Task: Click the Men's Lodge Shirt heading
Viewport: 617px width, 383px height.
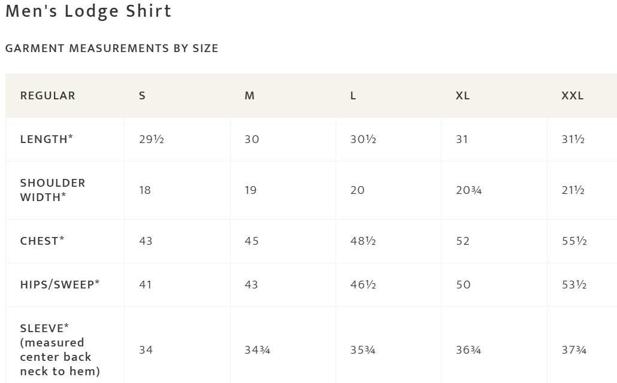Action: pos(88,11)
